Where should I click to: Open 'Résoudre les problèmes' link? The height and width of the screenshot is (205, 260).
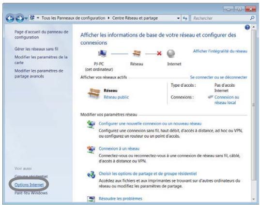coord(121,199)
